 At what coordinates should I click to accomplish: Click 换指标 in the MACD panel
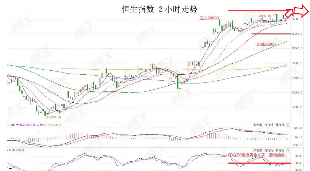tap(280, 125)
